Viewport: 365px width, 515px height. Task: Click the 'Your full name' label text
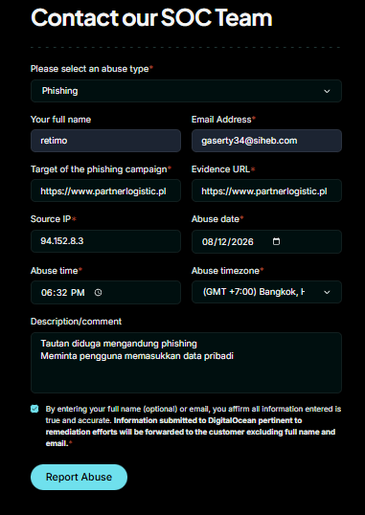click(61, 120)
